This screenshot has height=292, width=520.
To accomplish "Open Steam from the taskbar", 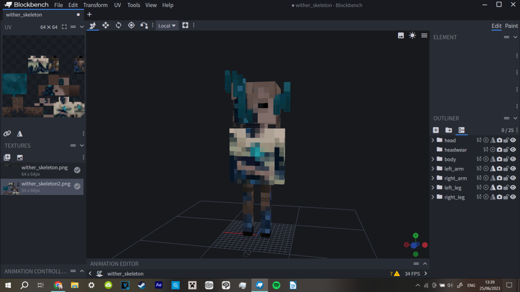I will coord(141,285).
